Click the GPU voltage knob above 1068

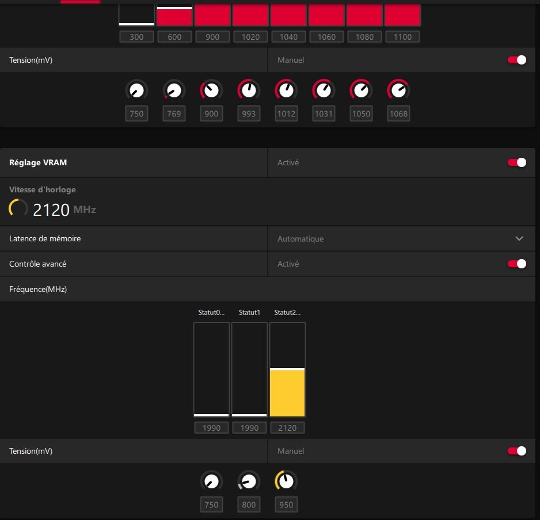398,90
